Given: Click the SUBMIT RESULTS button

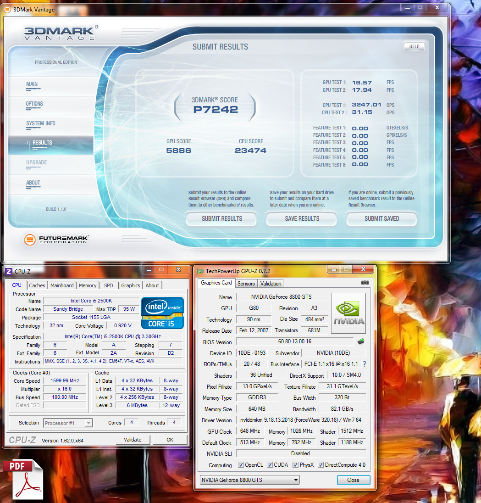Looking at the screenshot, I should coord(221,219).
